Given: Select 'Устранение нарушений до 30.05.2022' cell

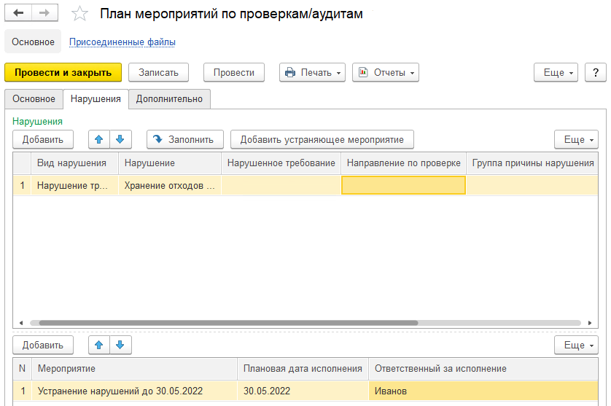Looking at the screenshot, I should [134, 391].
